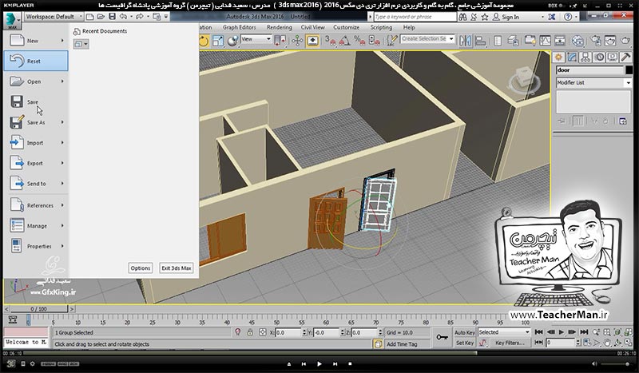Click the Configure Modifier Sets icon

623,121
